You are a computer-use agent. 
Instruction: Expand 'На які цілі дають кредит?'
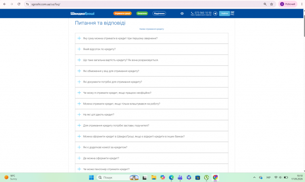152,115
